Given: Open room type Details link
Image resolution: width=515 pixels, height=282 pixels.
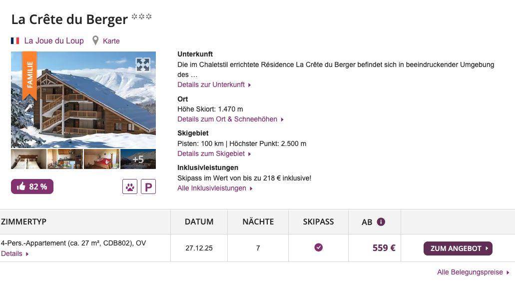Looking at the screenshot, I should [x=14, y=253].
